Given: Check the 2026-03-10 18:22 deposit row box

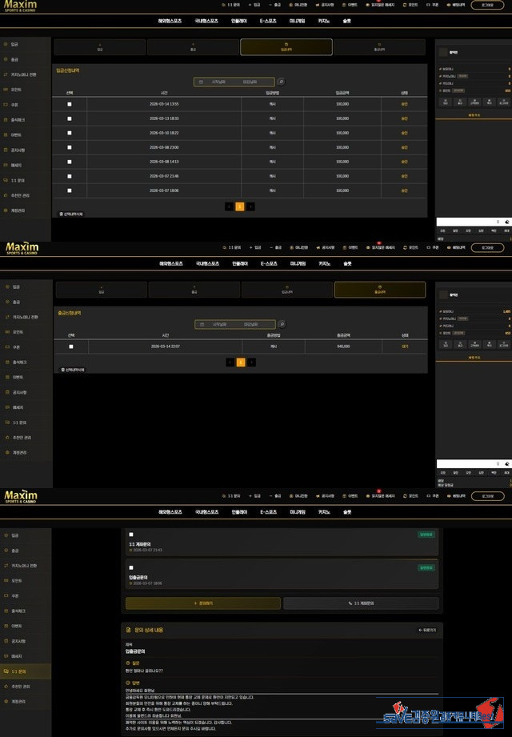Looking at the screenshot, I should point(70,133).
